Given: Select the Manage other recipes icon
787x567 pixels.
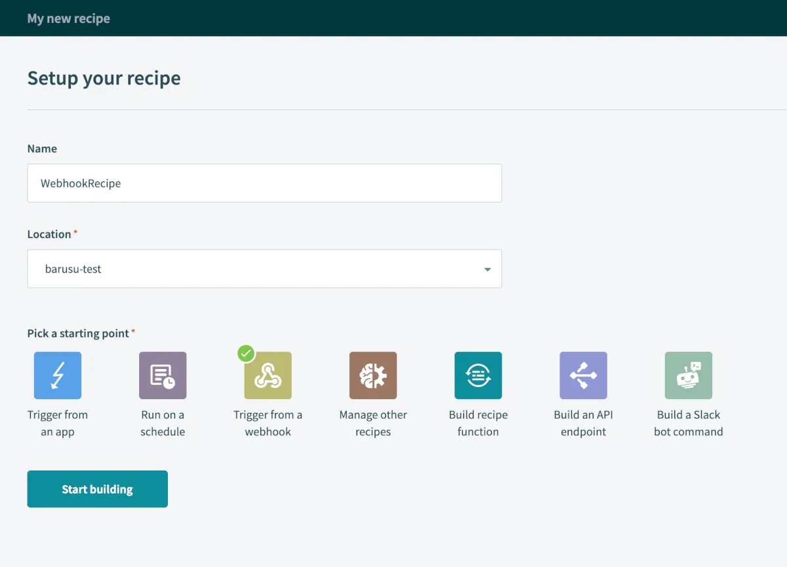Looking at the screenshot, I should point(373,376).
